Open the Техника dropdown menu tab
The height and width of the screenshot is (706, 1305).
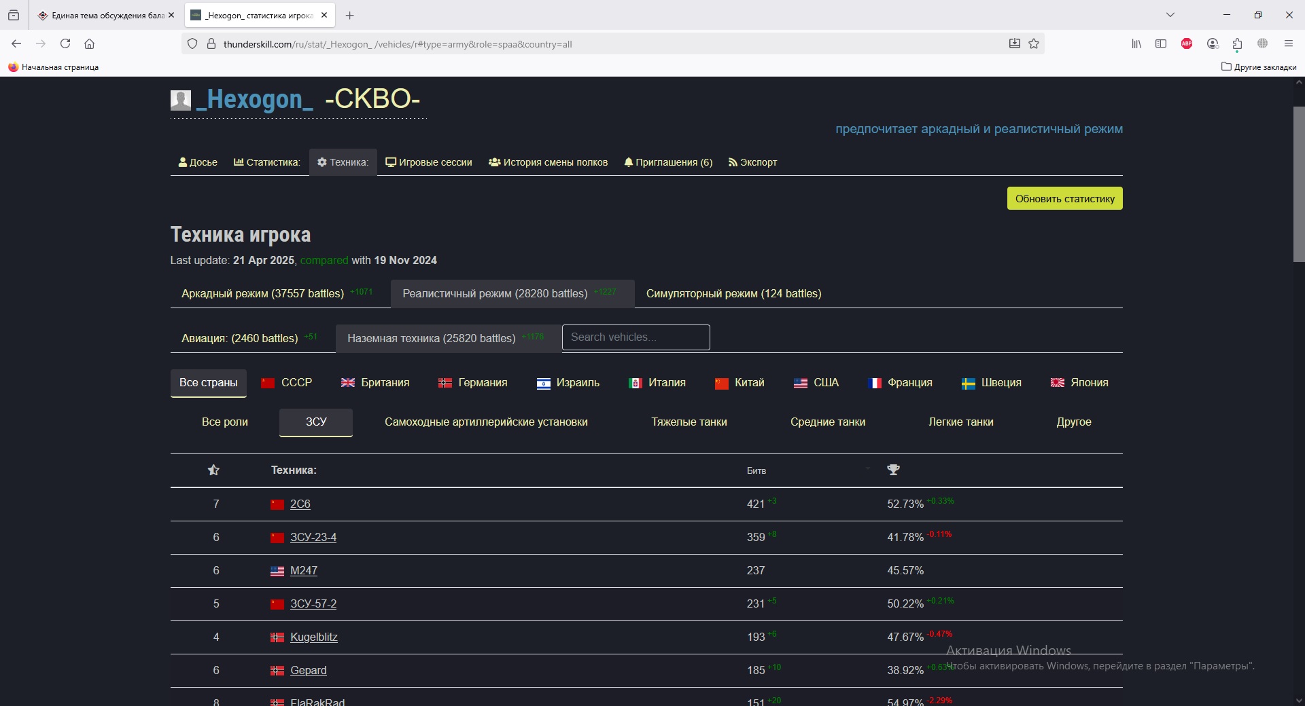[343, 162]
